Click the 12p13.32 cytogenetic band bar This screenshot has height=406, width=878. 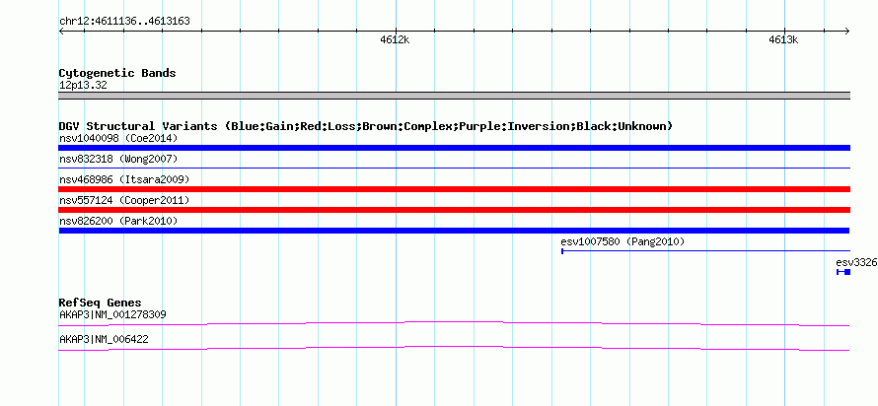[454, 96]
